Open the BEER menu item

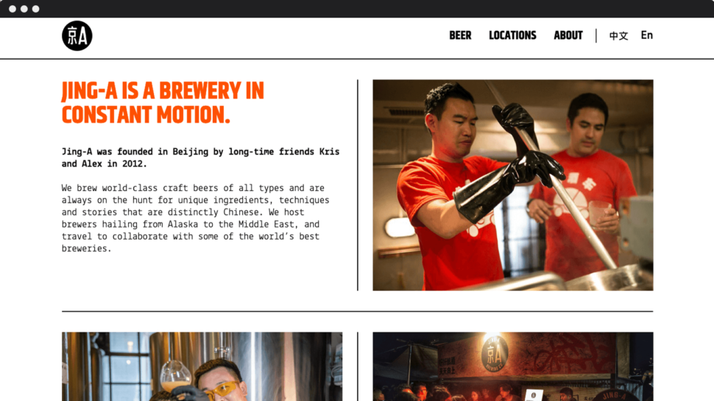tap(460, 35)
